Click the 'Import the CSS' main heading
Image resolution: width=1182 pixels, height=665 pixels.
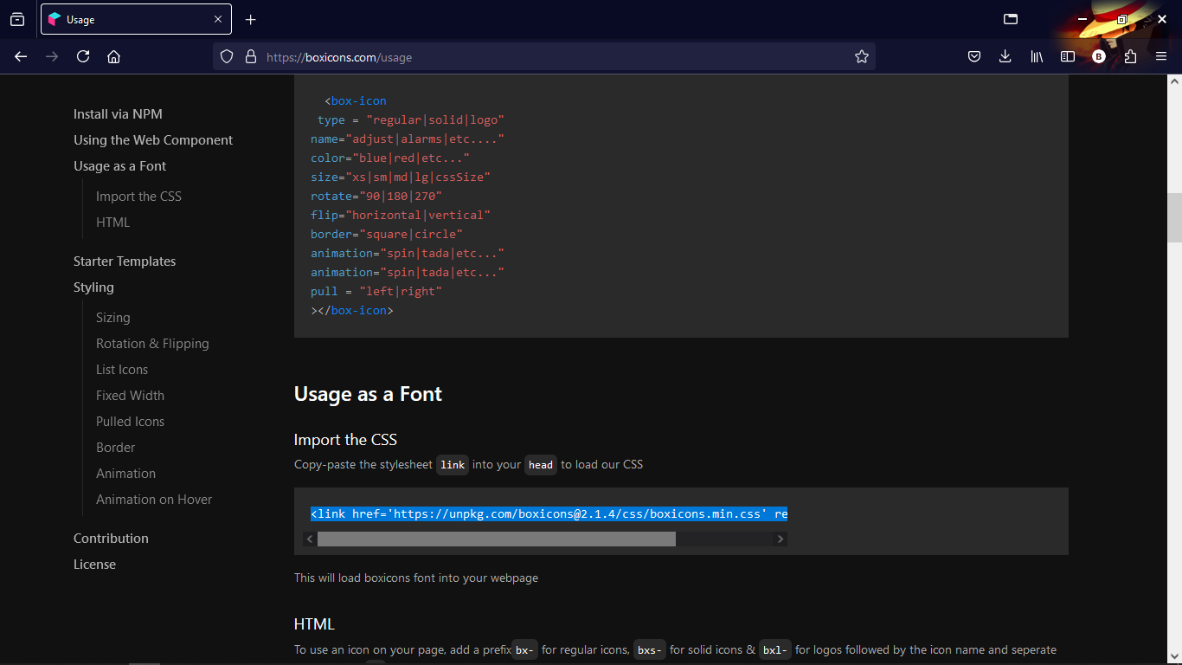345,440
